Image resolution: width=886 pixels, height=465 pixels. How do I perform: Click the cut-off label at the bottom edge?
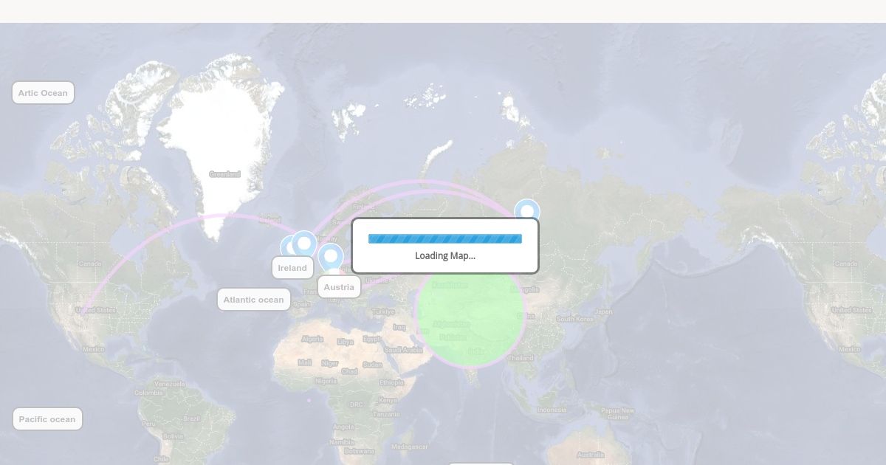(x=481, y=463)
